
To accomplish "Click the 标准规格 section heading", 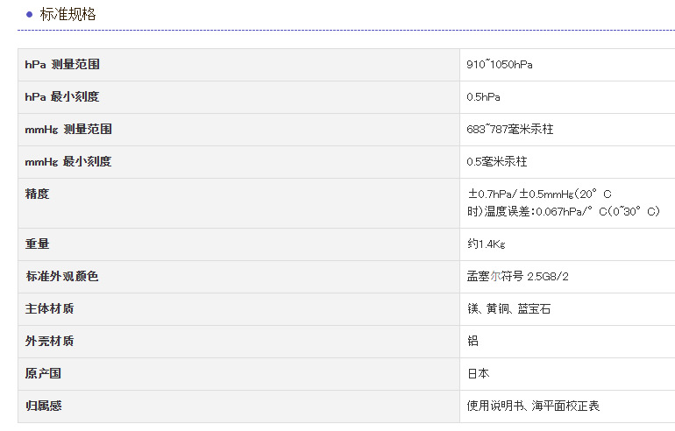I will point(68,14).
